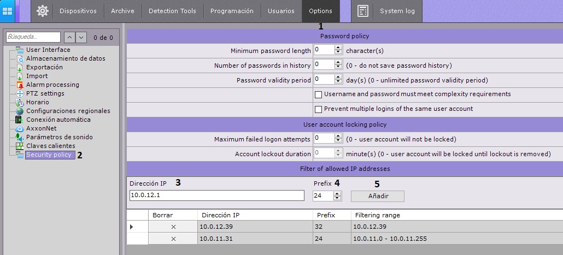Click the layout grid icon at top-left
The width and height of the screenshot is (563, 255).
pos(8,11)
